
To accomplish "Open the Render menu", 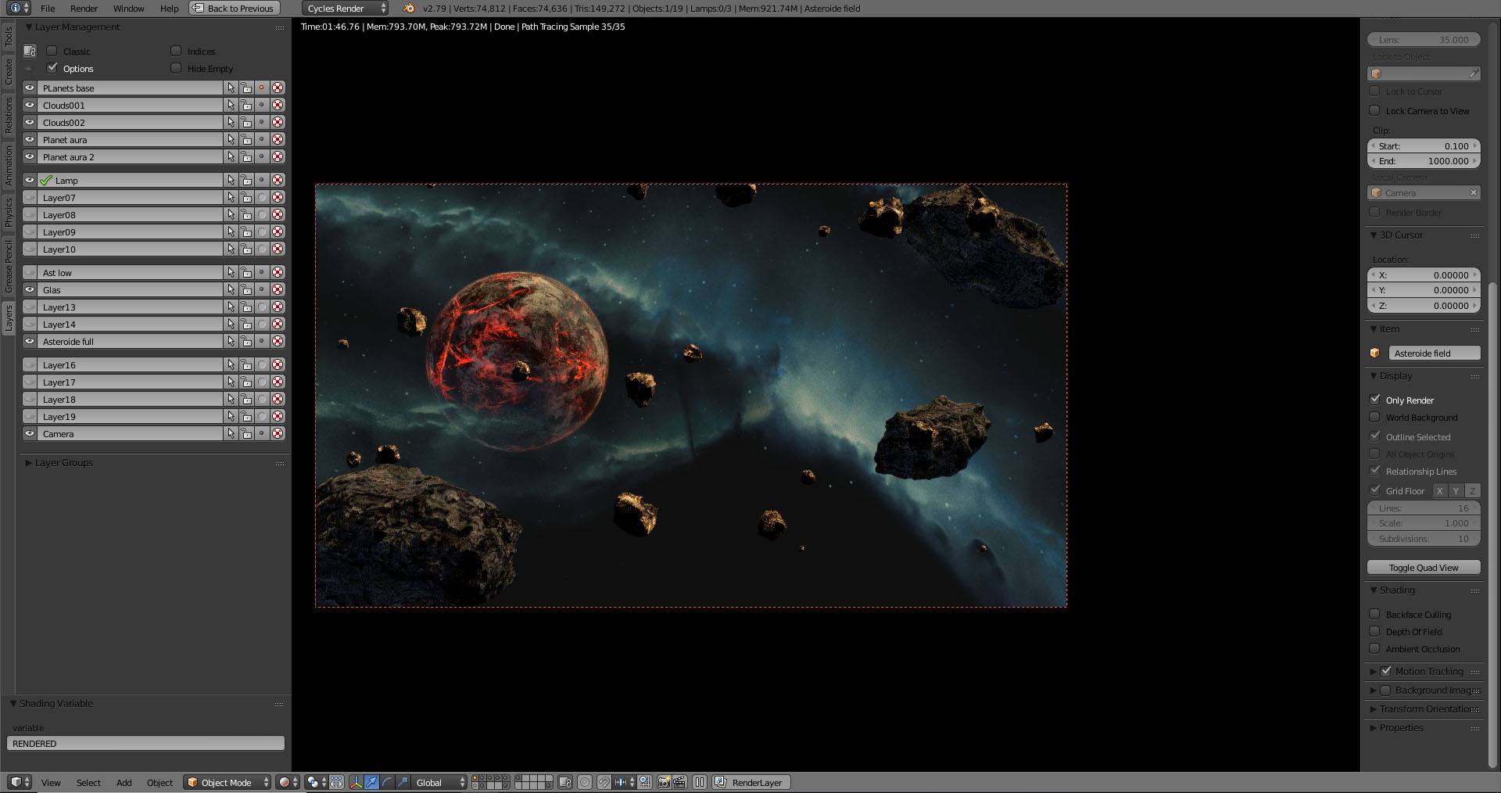I will (84, 9).
